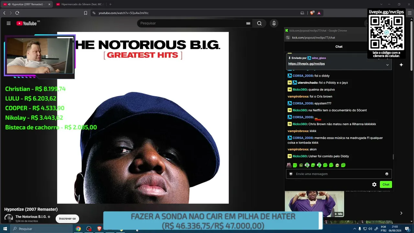Viewport: 414px width, 233px height.
Task: Open the pinned livepix.gg/nvclips link
Action: click(306, 64)
